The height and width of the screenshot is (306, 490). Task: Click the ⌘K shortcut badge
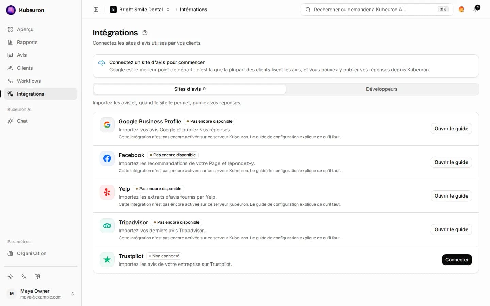point(443,10)
